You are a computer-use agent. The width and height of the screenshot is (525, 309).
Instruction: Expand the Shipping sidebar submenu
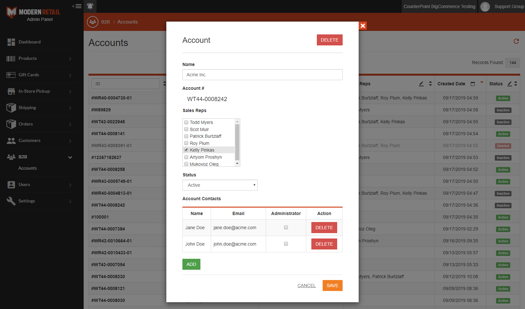tap(70, 108)
